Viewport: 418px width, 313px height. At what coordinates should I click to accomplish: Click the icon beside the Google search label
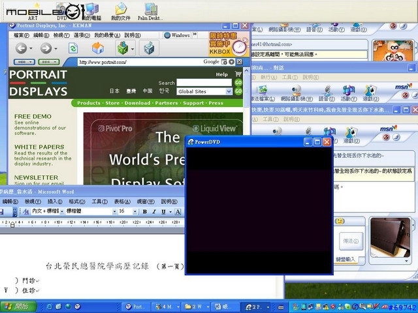(x=224, y=62)
